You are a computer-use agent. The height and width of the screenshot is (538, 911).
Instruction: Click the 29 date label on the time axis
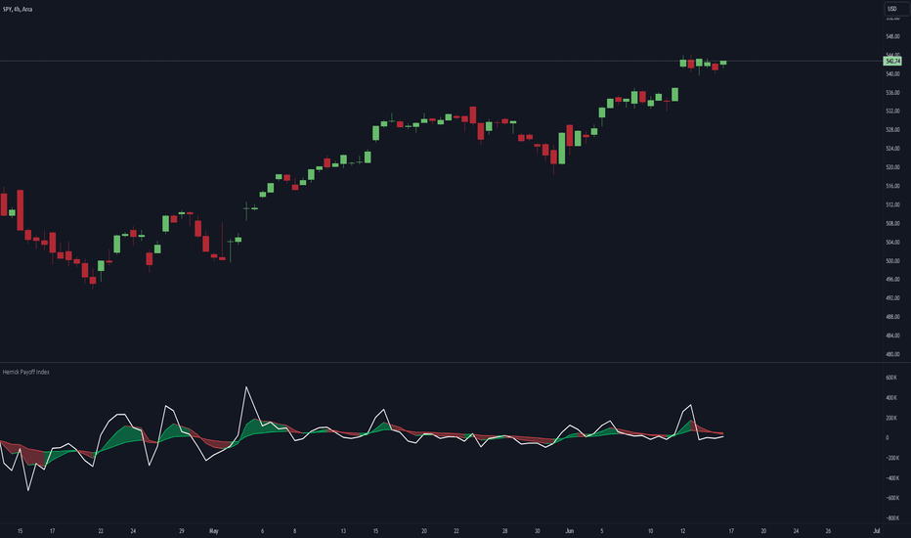click(181, 531)
